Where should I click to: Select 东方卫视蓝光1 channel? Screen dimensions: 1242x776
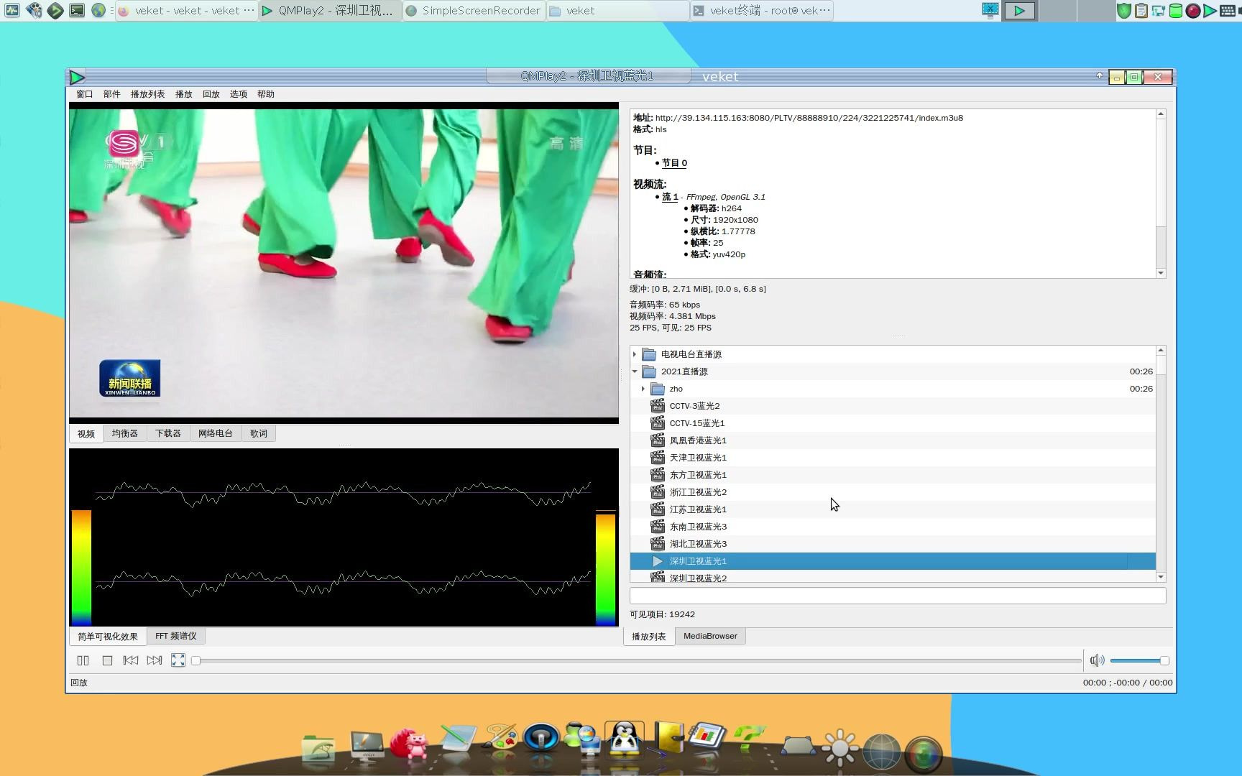coord(893,475)
